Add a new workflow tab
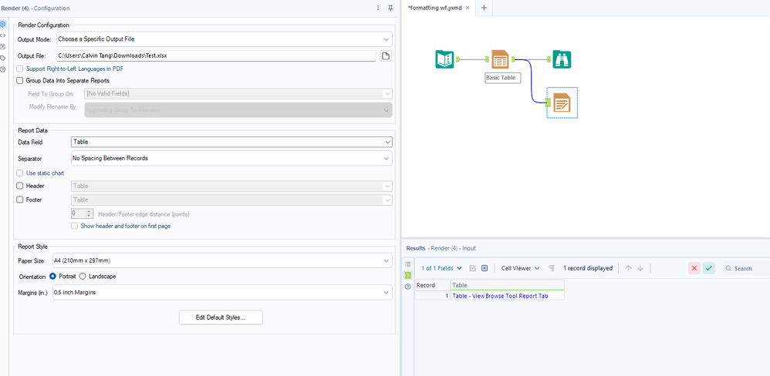The height and width of the screenshot is (376, 770). pyautogui.click(x=484, y=8)
